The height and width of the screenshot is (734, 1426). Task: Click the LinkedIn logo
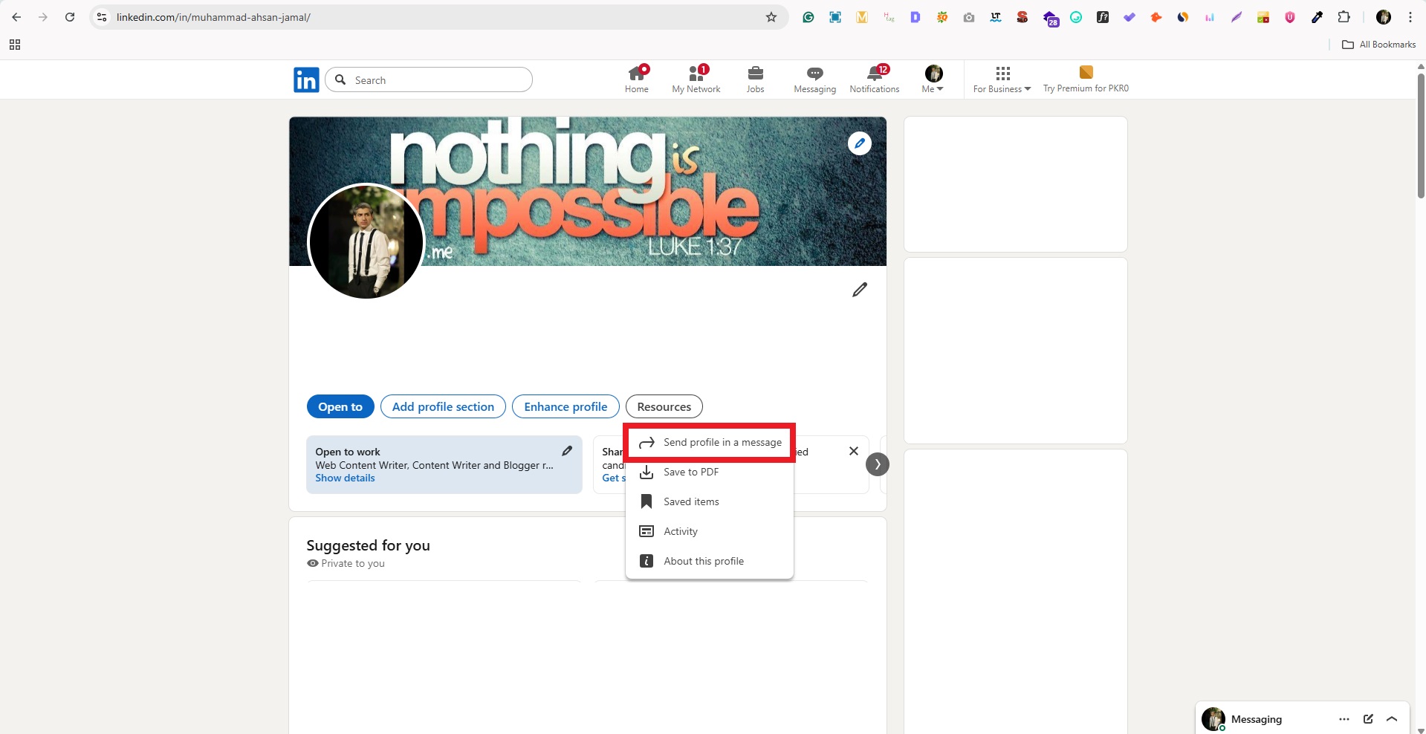click(305, 79)
